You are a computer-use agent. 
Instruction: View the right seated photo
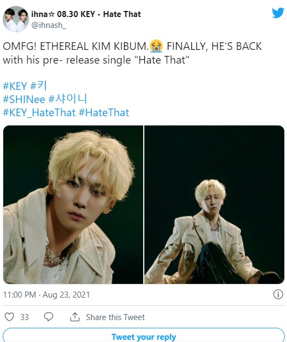(214, 204)
